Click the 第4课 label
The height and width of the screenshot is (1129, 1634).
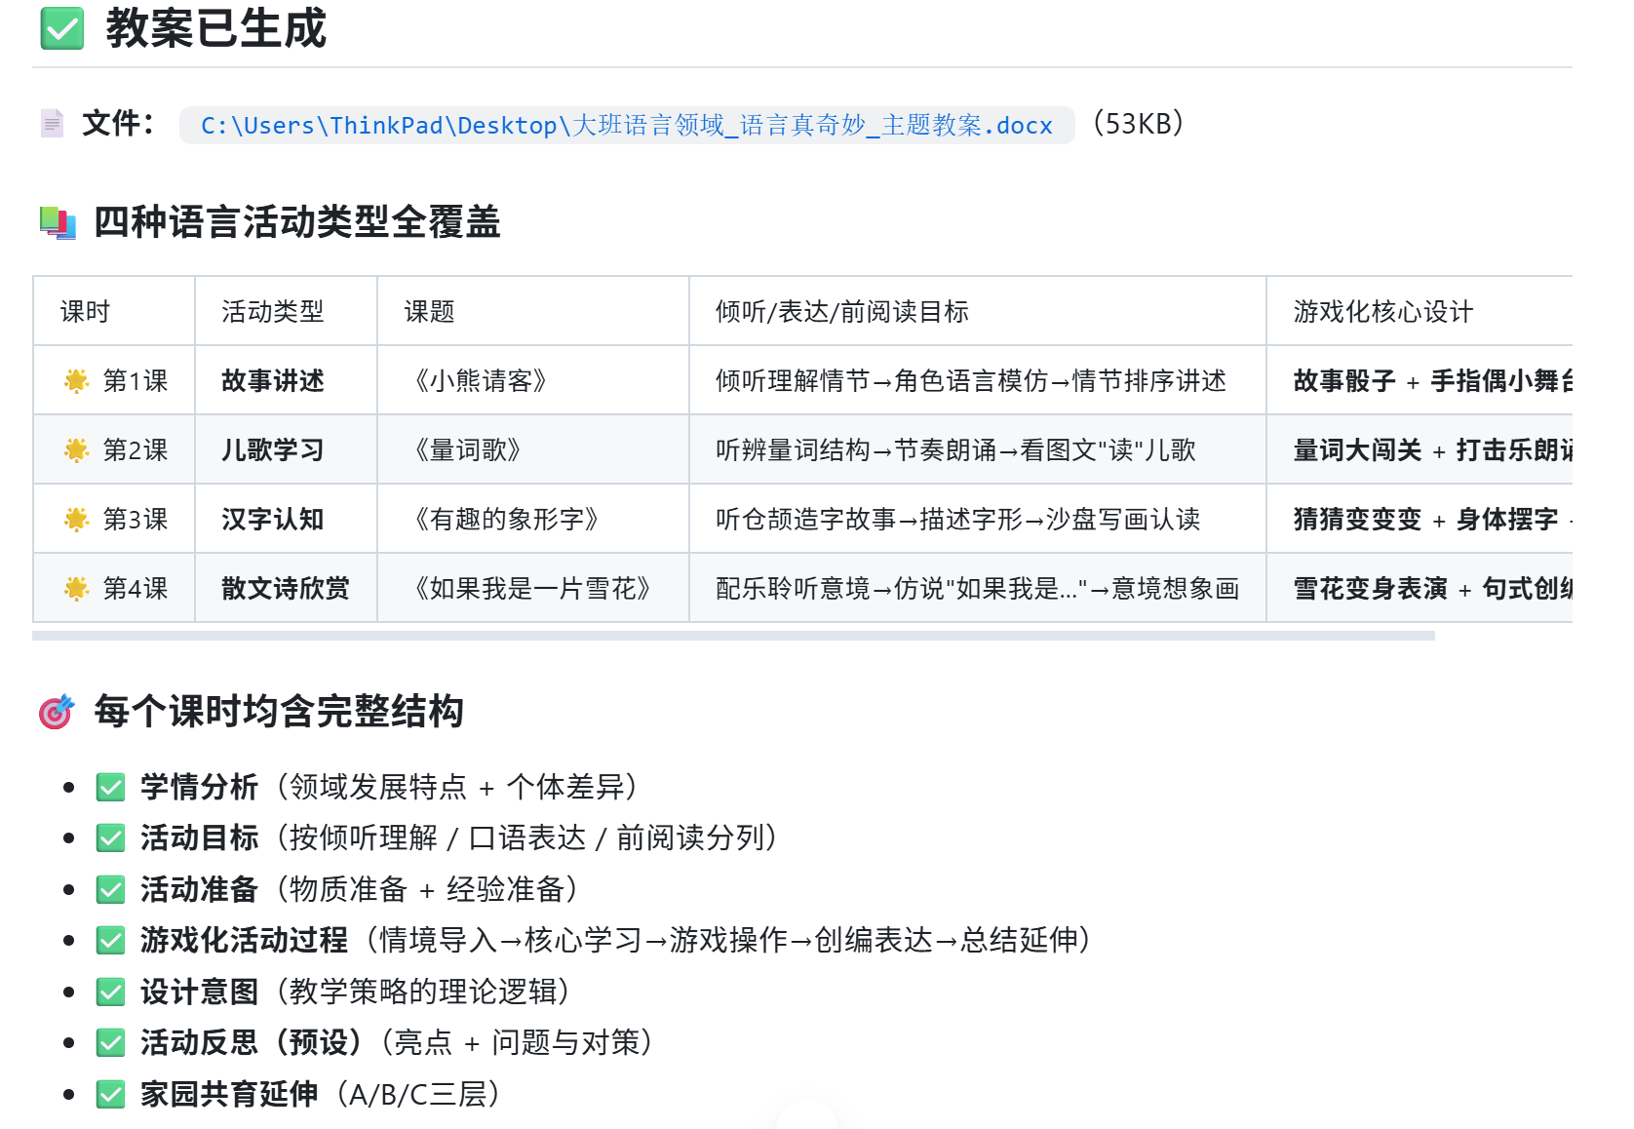[x=136, y=588]
